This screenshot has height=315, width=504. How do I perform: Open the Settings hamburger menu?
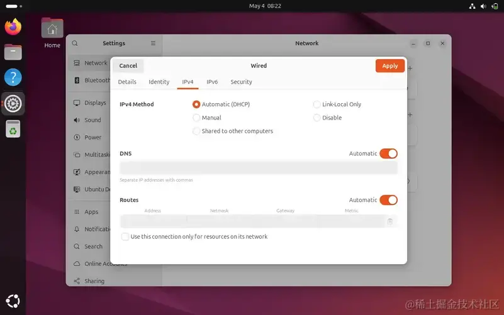tap(153, 43)
